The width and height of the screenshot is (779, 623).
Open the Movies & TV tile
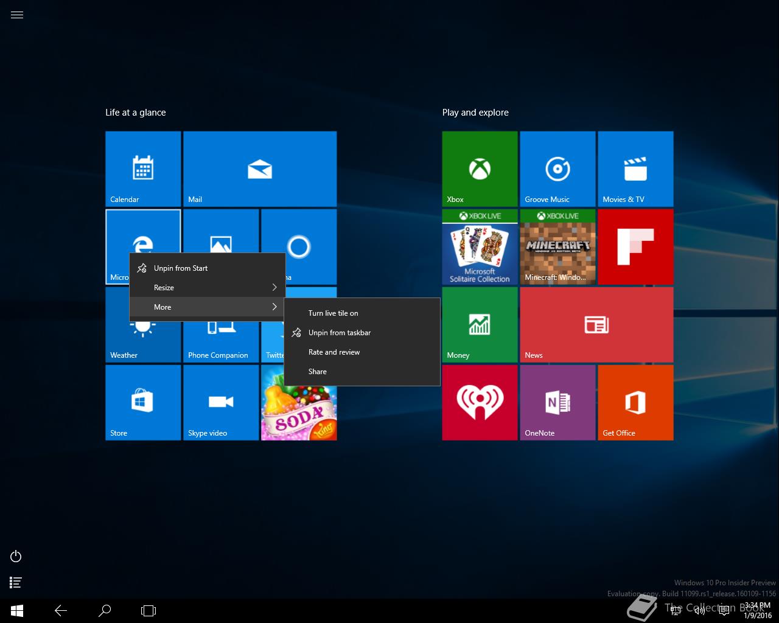click(635, 169)
